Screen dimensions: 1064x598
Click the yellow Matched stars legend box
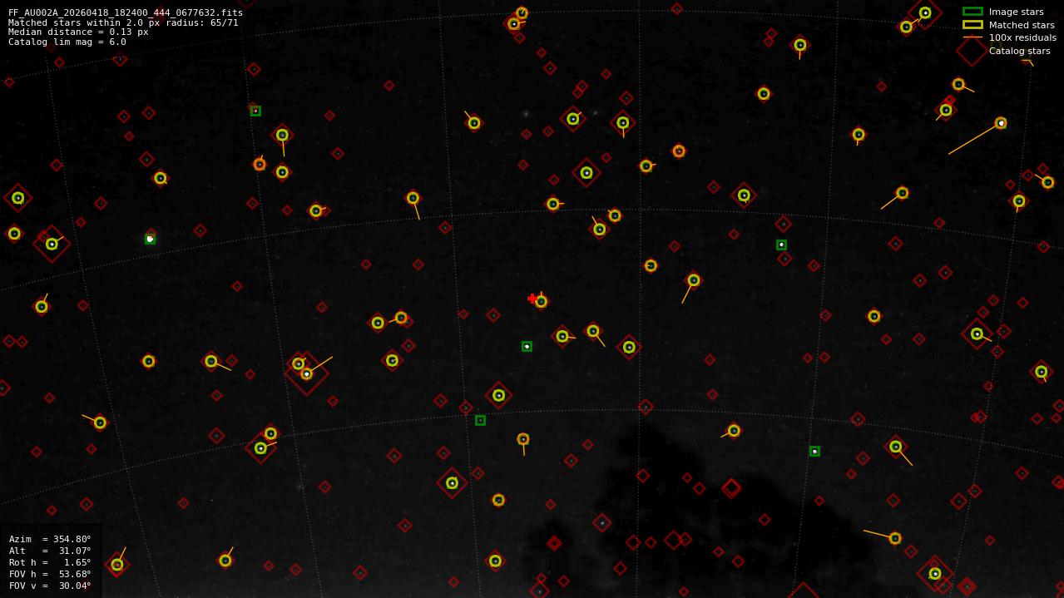pyautogui.click(x=972, y=25)
